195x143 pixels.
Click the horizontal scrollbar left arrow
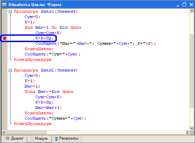(4, 133)
